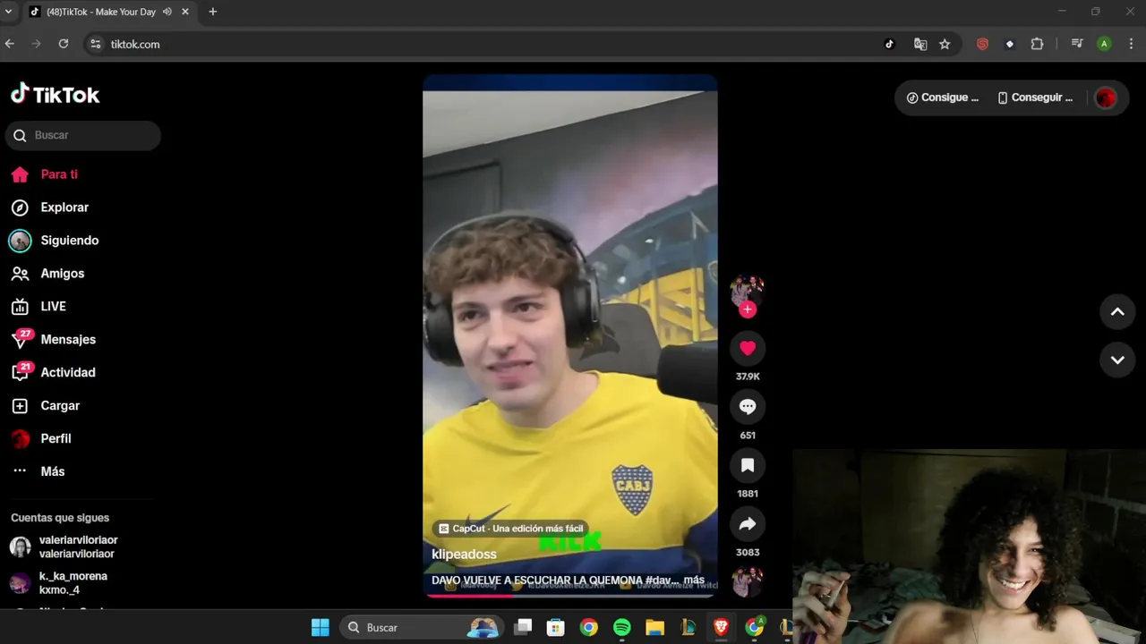Go to previous video with up chevron
This screenshot has width=1146, height=644.
1117,311
